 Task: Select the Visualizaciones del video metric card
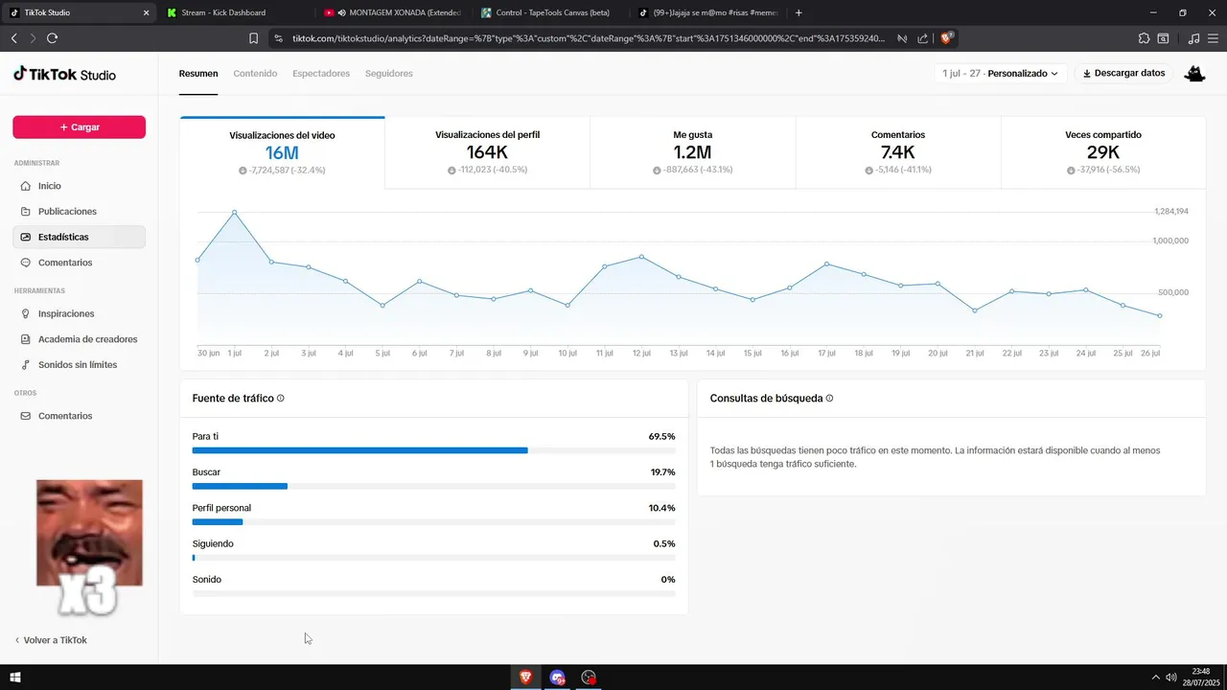[x=282, y=153]
